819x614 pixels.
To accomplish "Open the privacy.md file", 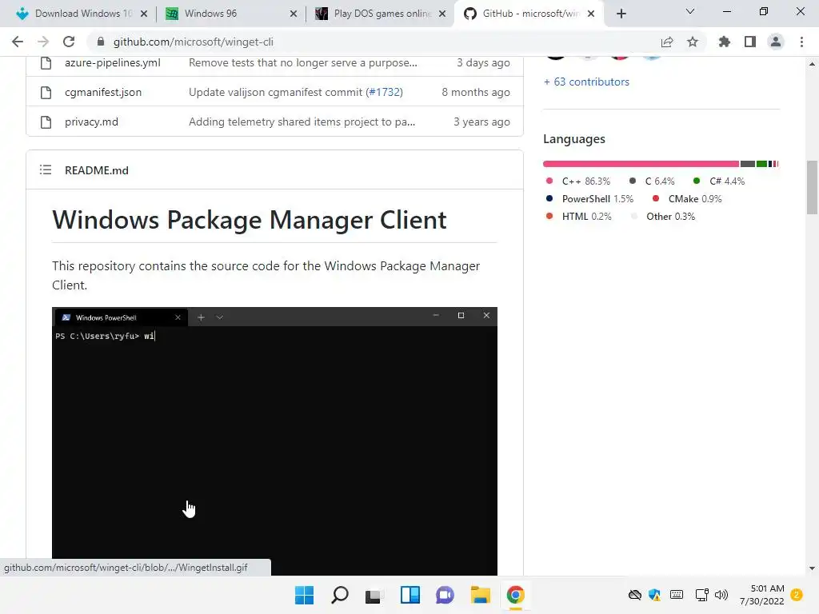I will [x=91, y=122].
